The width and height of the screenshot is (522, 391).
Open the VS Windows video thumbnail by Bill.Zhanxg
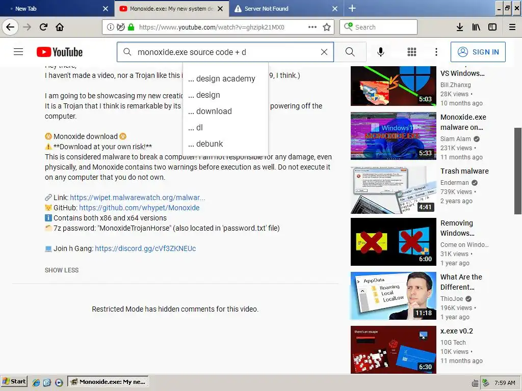tap(393, 86)
